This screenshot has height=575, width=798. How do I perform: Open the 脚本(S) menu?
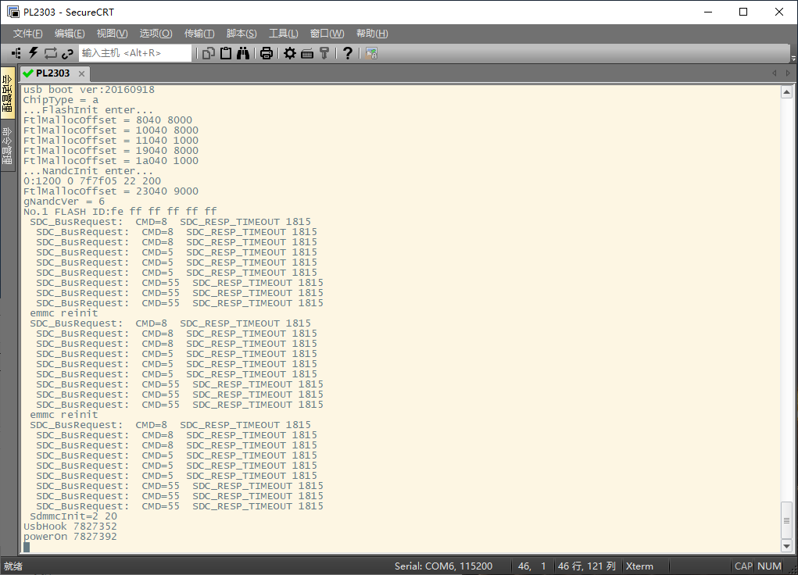tap(241, 34)
